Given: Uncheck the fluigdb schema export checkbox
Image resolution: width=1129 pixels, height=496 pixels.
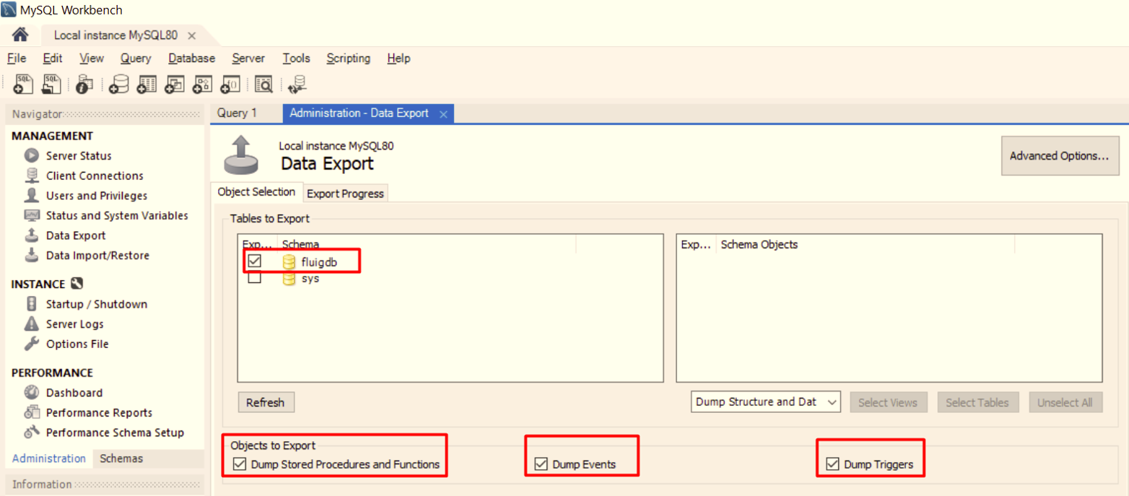Looking at the screenshot, I should [x=255, y=261].
